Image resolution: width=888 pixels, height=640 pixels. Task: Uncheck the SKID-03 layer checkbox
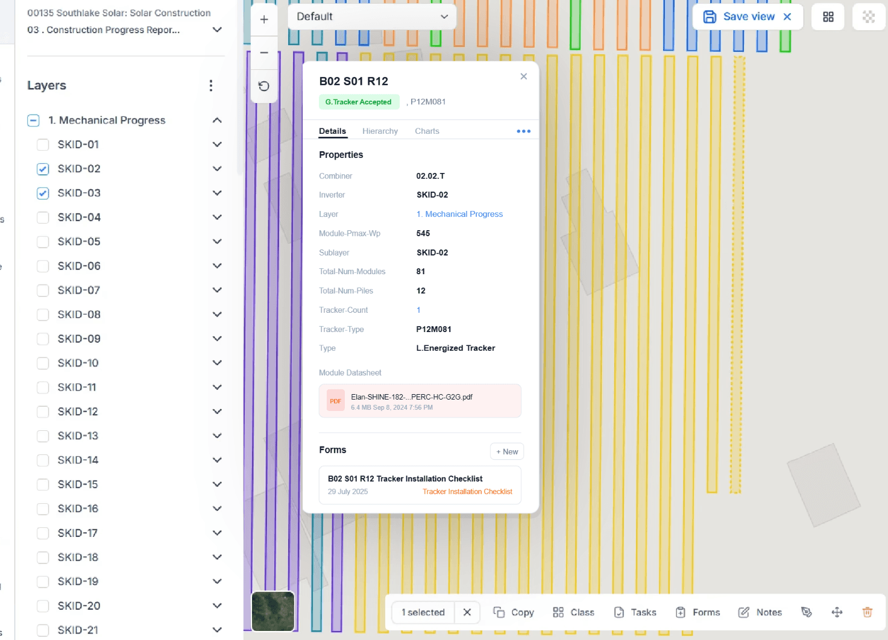[x=43, y=193]
